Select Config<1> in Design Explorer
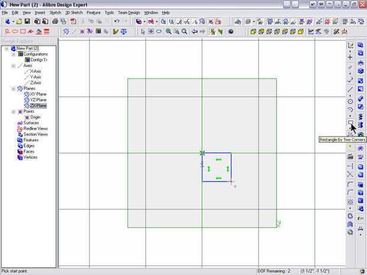Image resolution: width=367 pixels, height=275 pixels. pos(39,60)
